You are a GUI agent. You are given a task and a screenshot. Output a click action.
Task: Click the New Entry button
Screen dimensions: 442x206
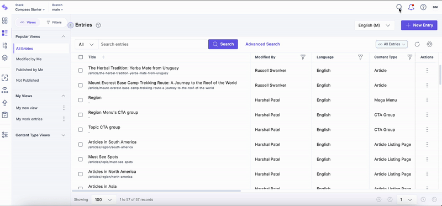coord(419,25)
